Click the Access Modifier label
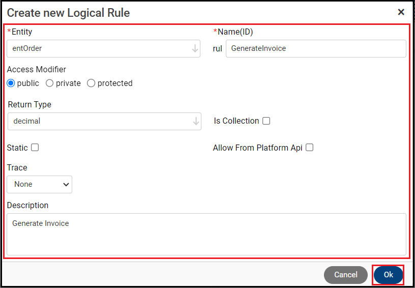This screenshot has height=288, width=415. click(37, 69)
